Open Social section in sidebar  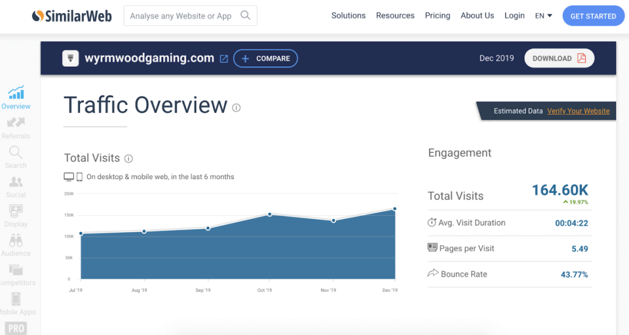coord(16,183)
